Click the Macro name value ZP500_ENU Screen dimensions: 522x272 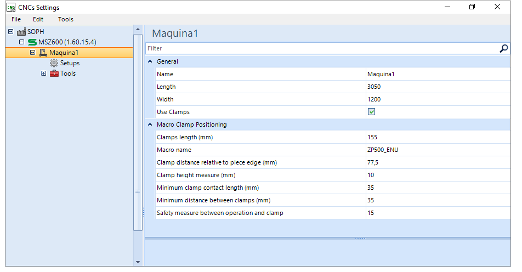(x=383, y=150)
